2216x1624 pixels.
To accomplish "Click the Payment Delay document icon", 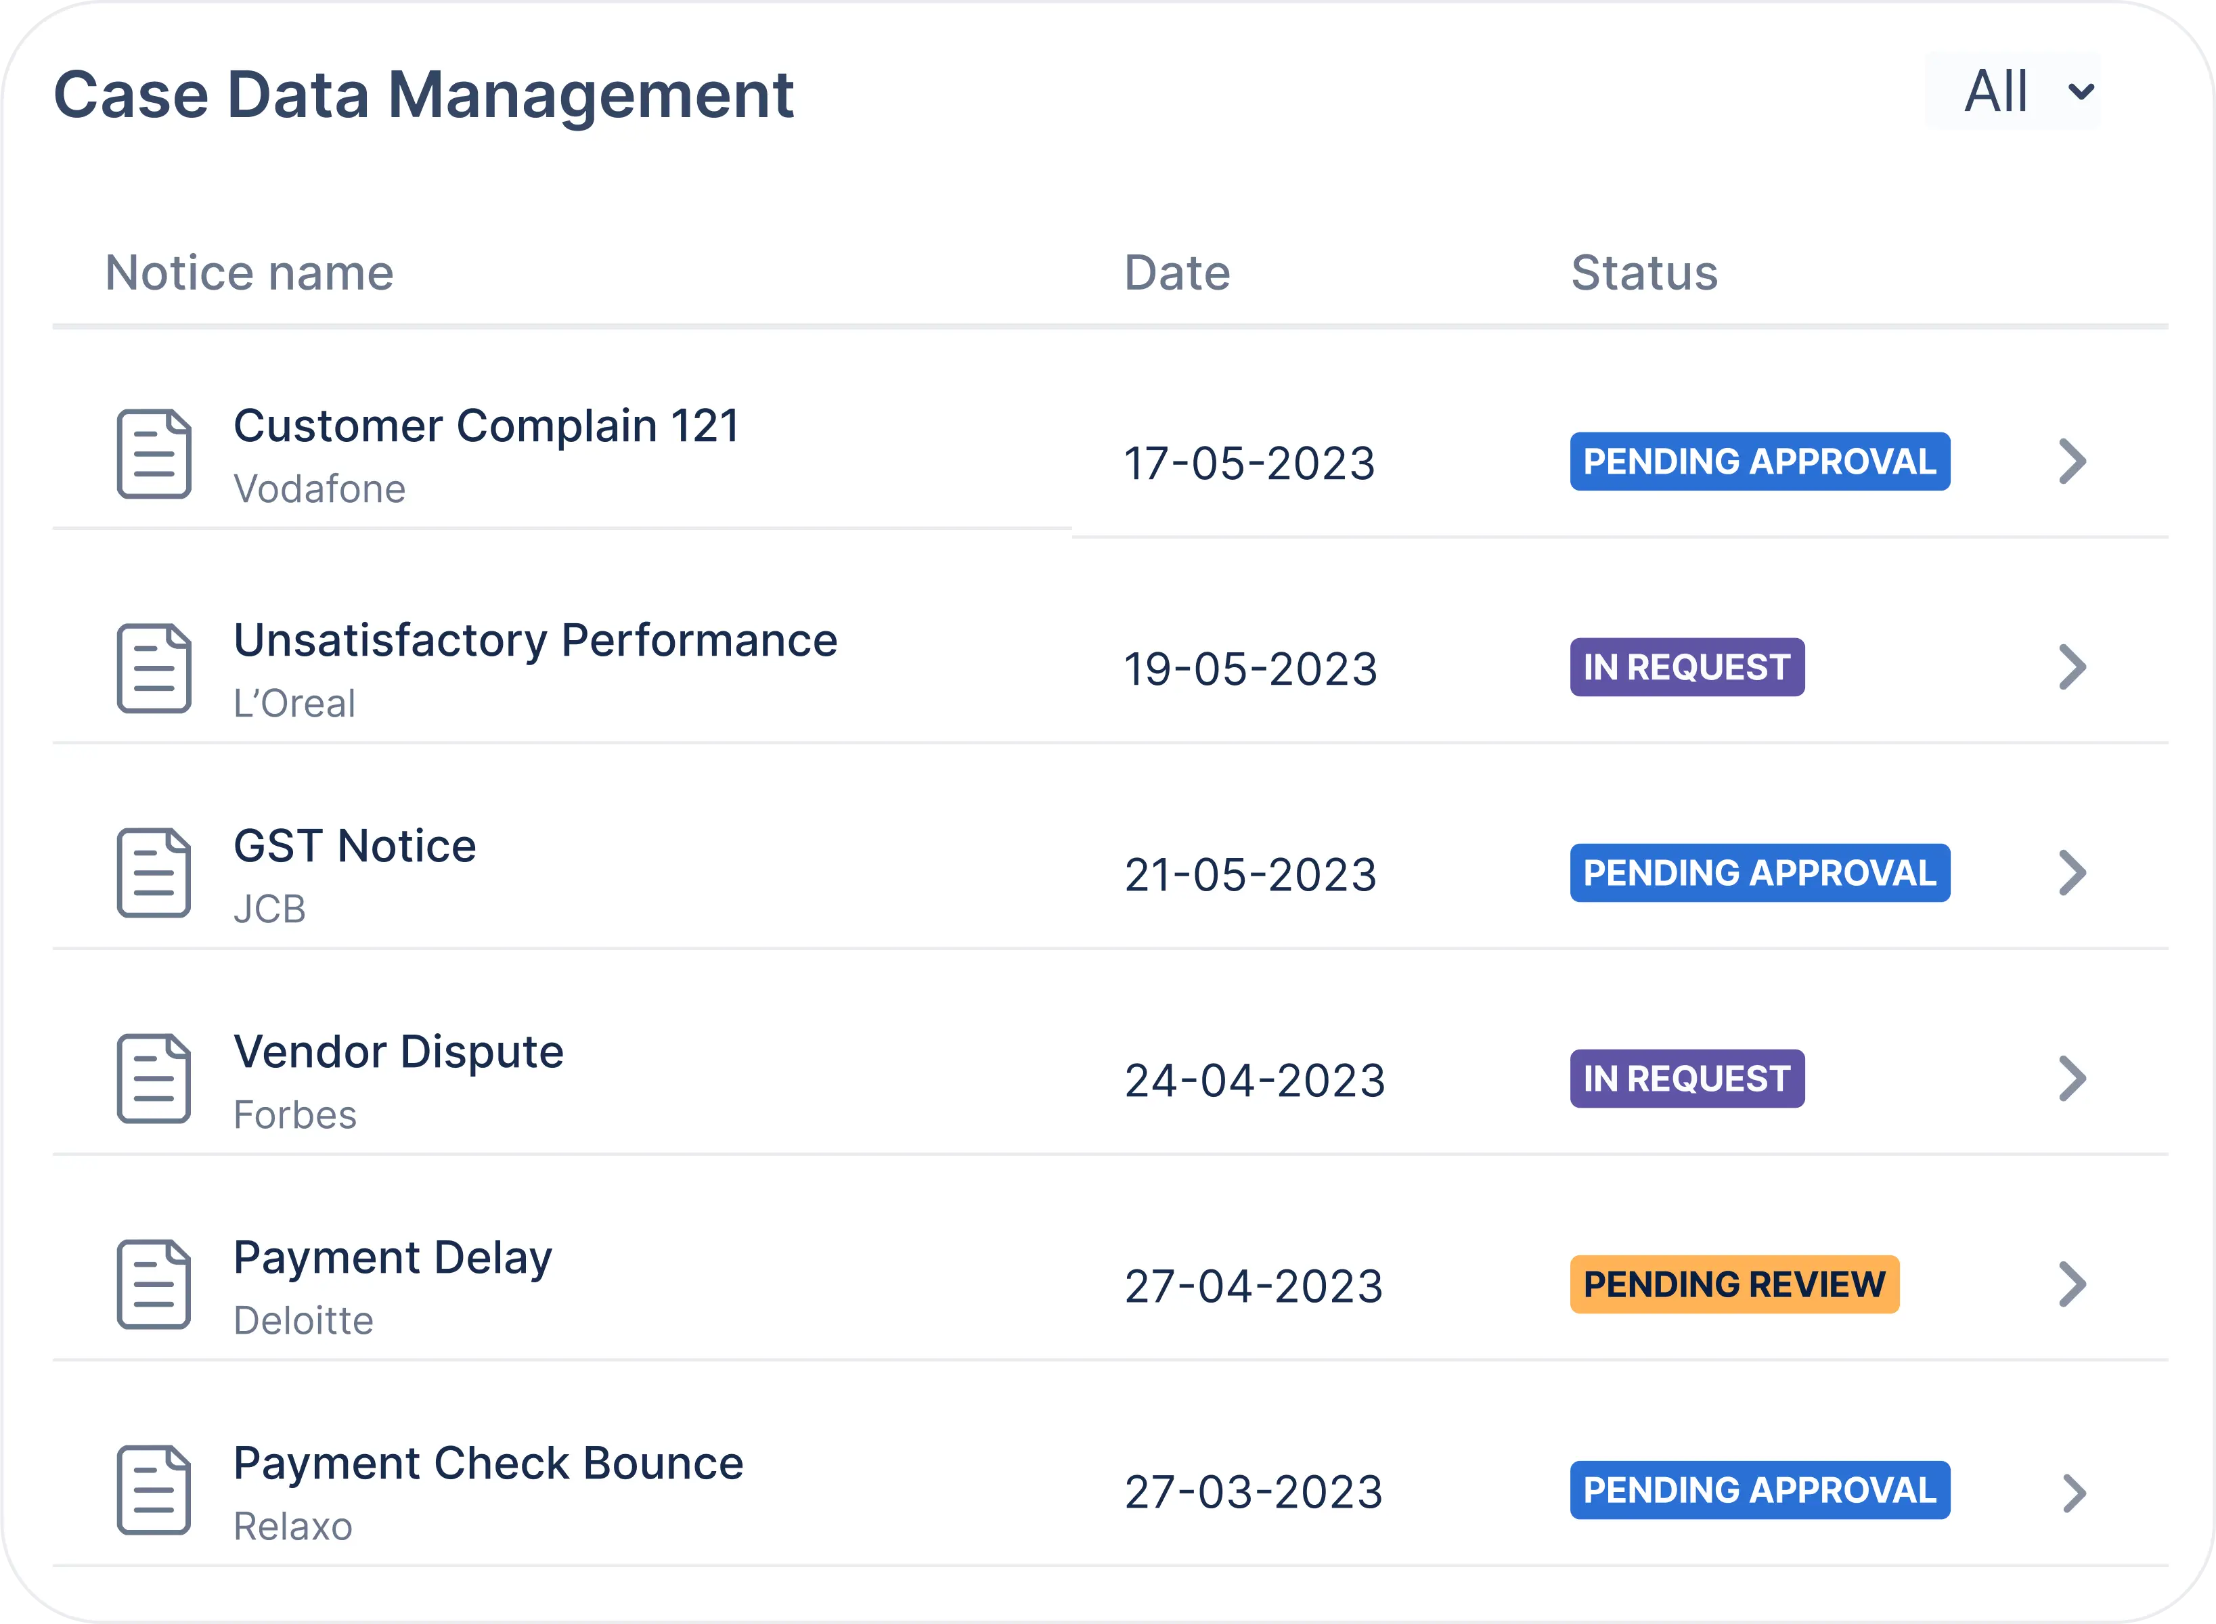I will (x=154, y=1284).
